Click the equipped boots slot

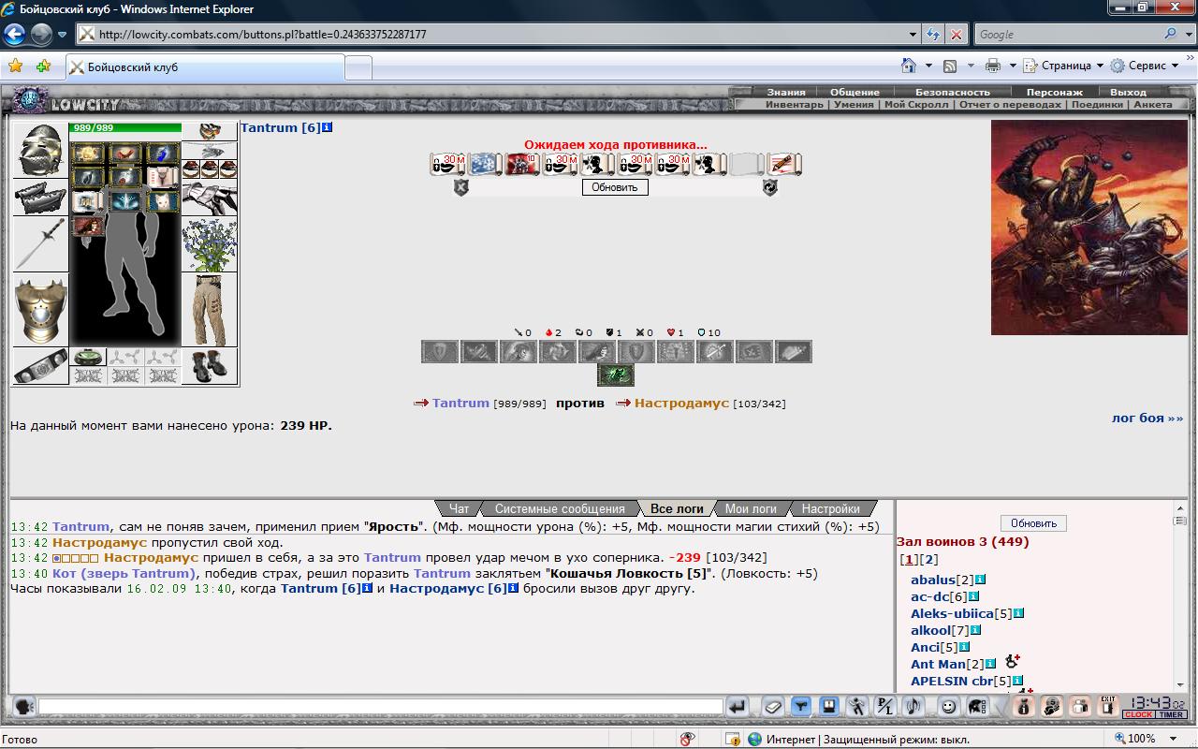click(209, 366)
